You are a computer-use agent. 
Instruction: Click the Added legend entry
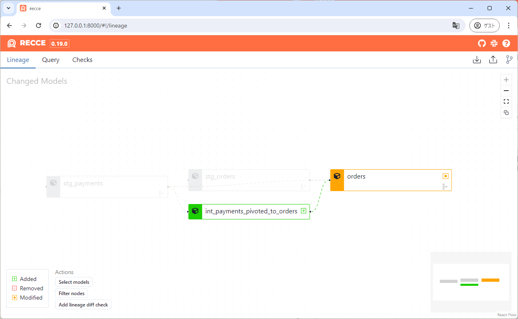24,279
